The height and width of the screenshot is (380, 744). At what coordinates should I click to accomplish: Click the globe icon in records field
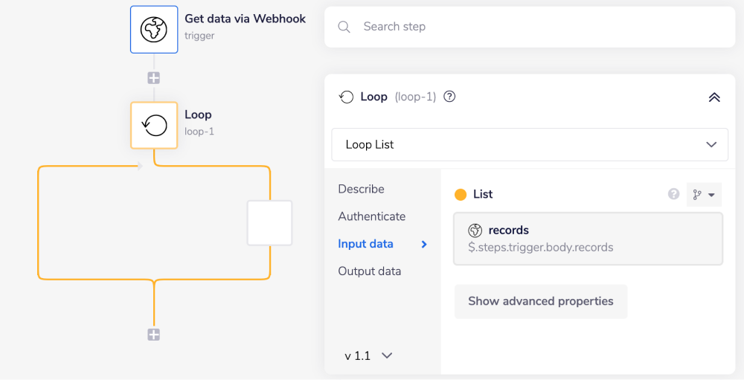click(475, 231)
